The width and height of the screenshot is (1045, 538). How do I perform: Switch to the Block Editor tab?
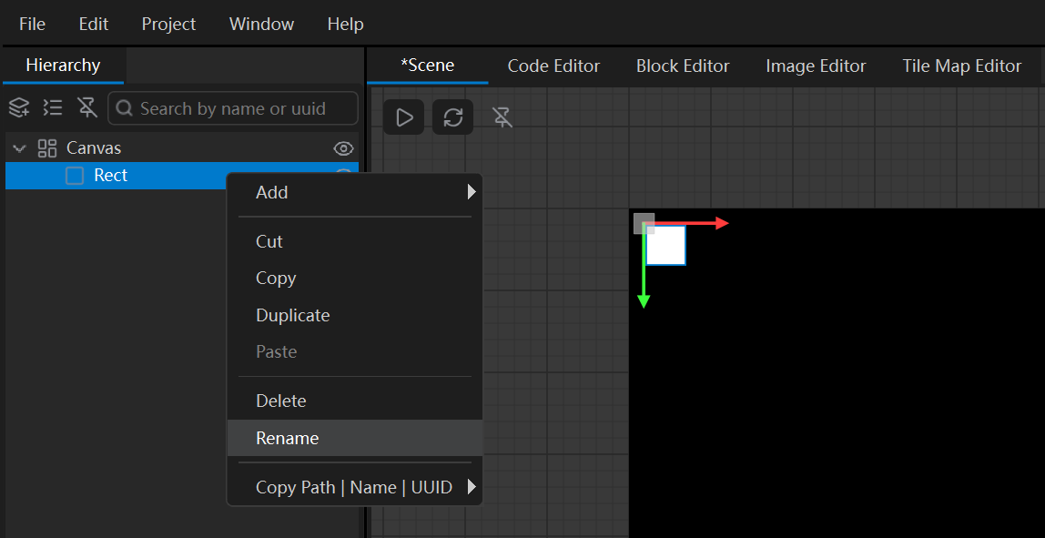tap(683, 66)
